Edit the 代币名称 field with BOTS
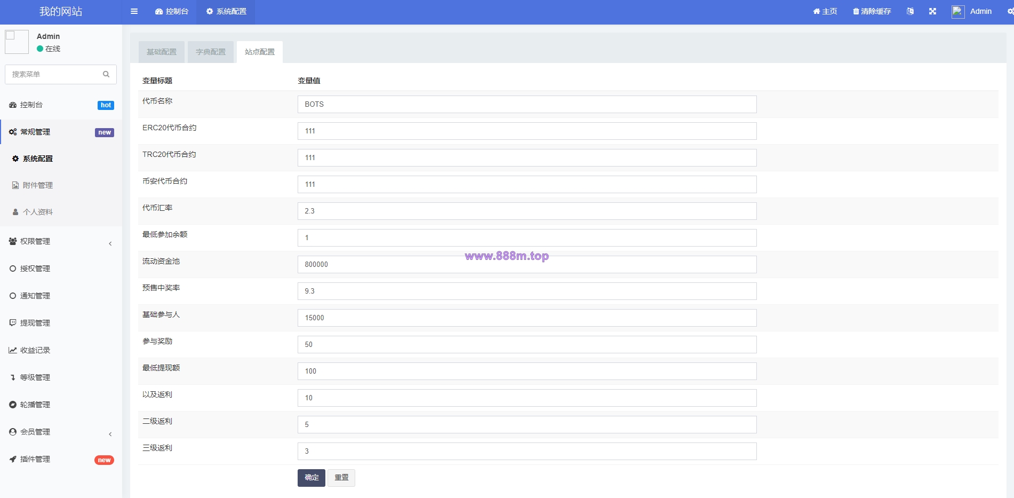 [527, 104]
